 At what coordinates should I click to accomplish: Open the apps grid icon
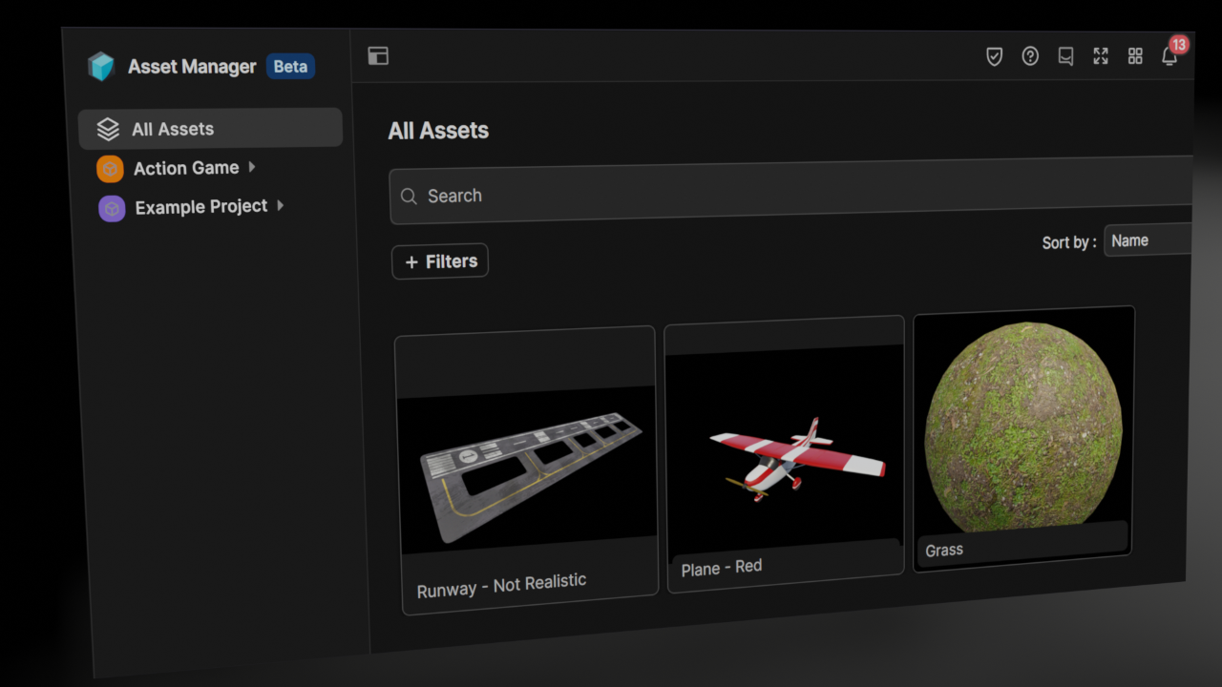tap(1135, 56)
